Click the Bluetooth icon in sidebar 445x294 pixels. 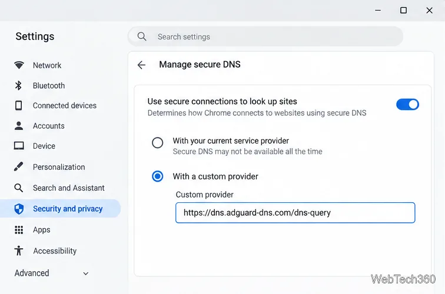tap(18, 85)
